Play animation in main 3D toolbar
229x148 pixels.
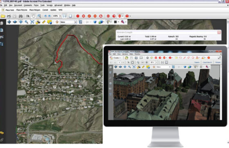click(88, 22)
